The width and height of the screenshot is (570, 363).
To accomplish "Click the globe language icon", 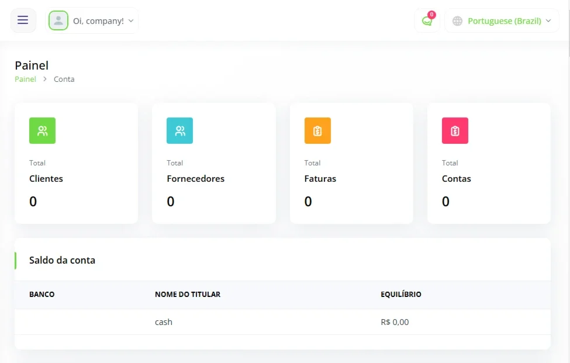I will [x=457, y=21].
